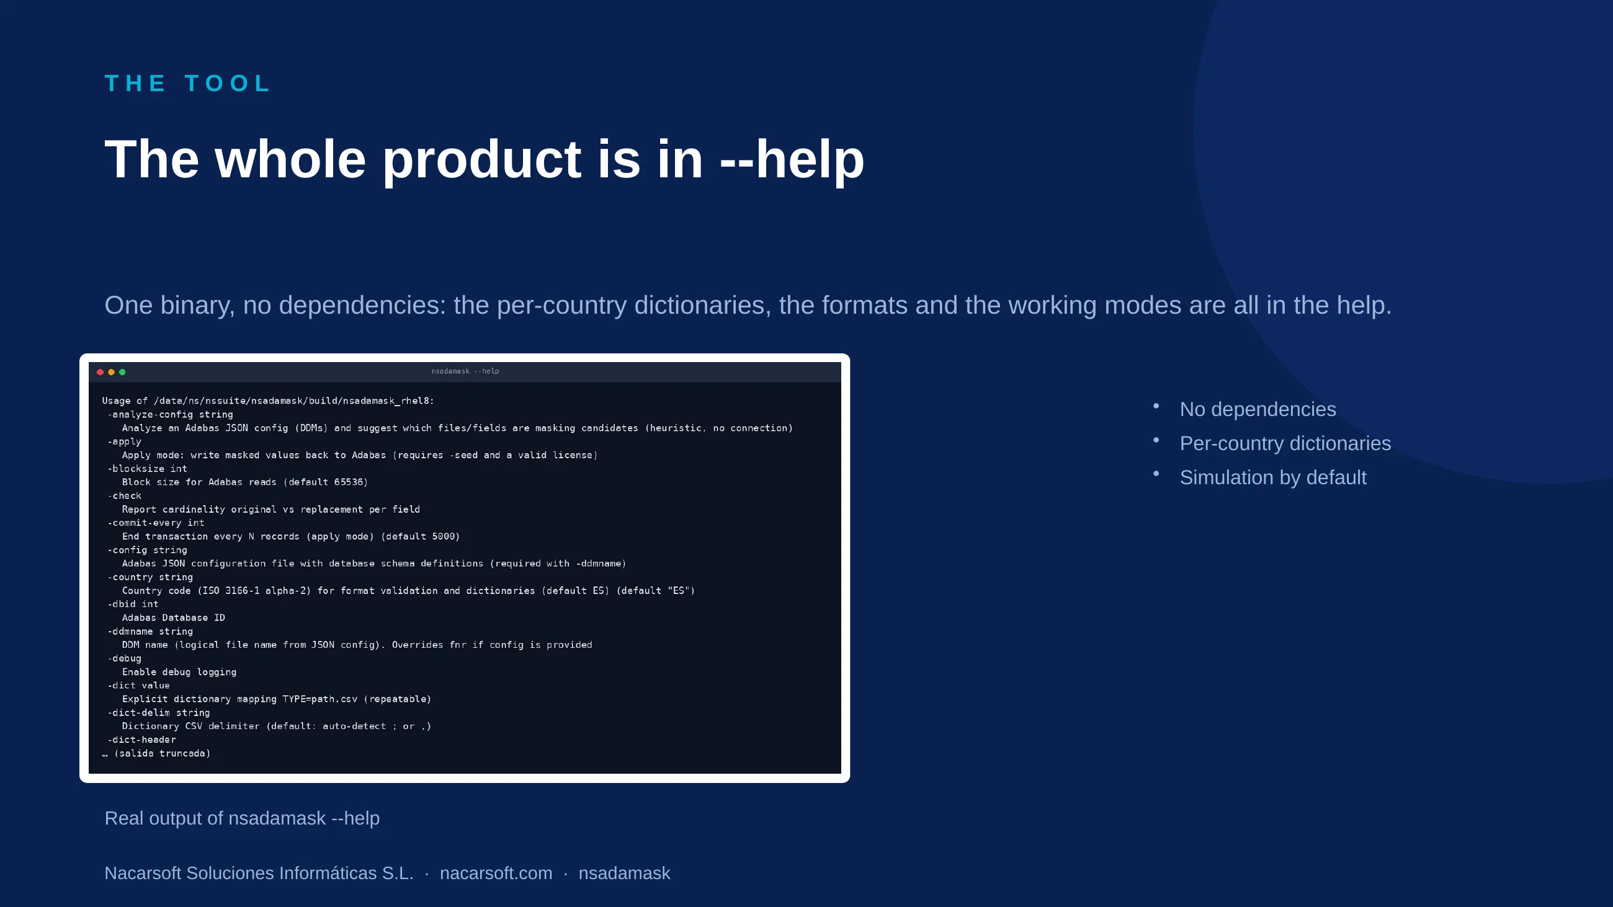Image resolution: width=1613 pixels, height=907 pixels.
Task: Click 'Dictionary CSV delimiter' description line
Action: coord(276,726)
